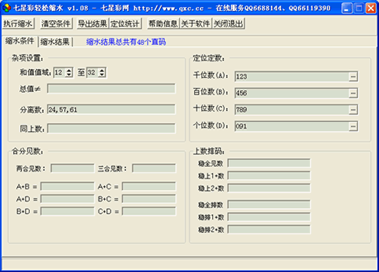The width and height of the screenshot is (379, 272).
Task: Click 关闭退出 to exit
Action: [228, 23]
